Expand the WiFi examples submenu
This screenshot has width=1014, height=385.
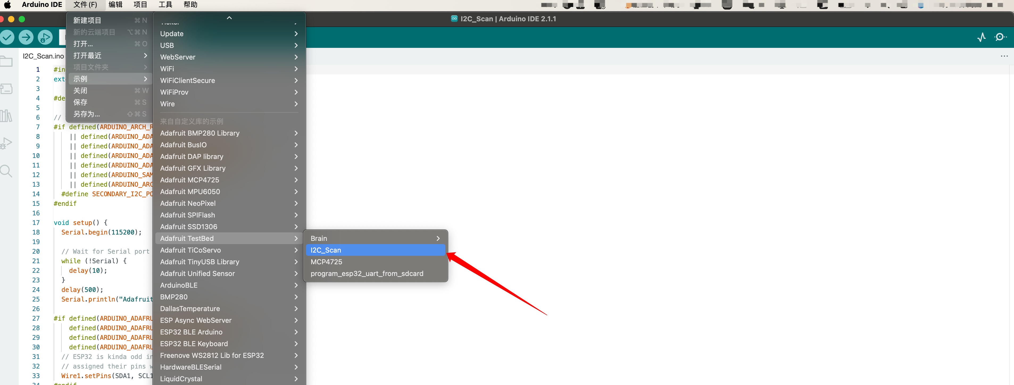[229, 69]
